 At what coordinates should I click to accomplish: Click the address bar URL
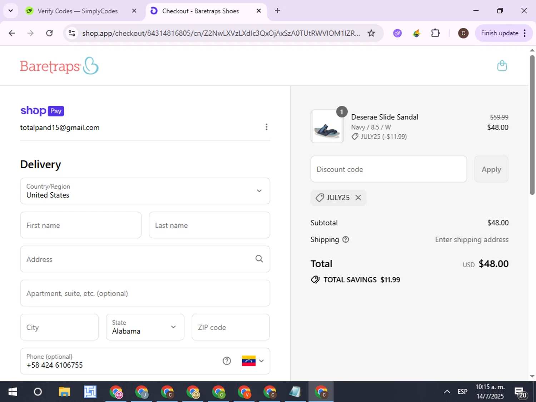[x=221, y=33]
